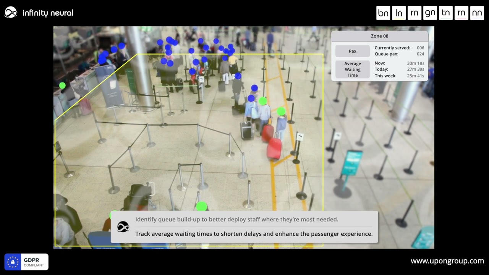Select the ln module tile
Screen dimensions: 489x275
coord(399,13)
